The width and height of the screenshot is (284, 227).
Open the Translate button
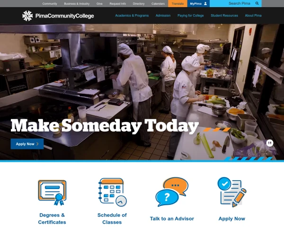coord(177,3)
